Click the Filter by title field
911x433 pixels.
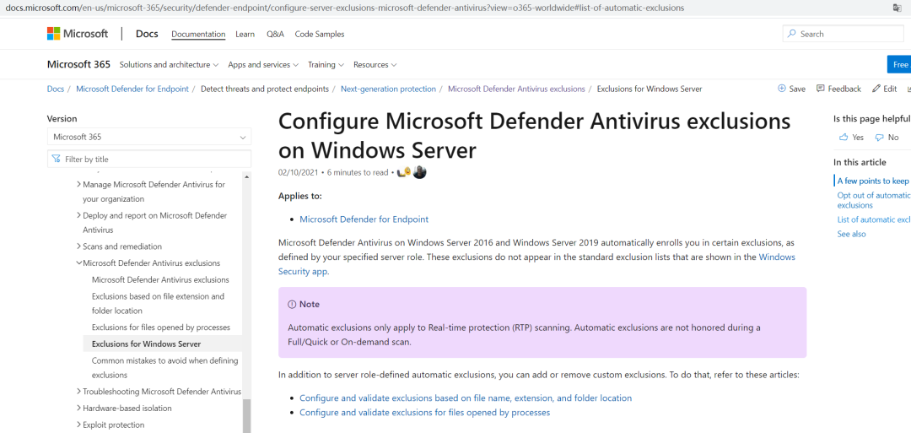(149, 159)
